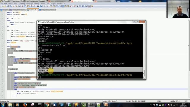
Task: Open the Windows Start button
Action: pyautogui.click(x=3, y=105)
